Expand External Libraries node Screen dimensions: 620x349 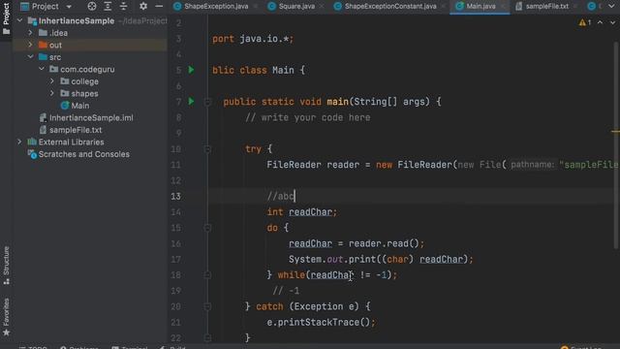[19, 142]
